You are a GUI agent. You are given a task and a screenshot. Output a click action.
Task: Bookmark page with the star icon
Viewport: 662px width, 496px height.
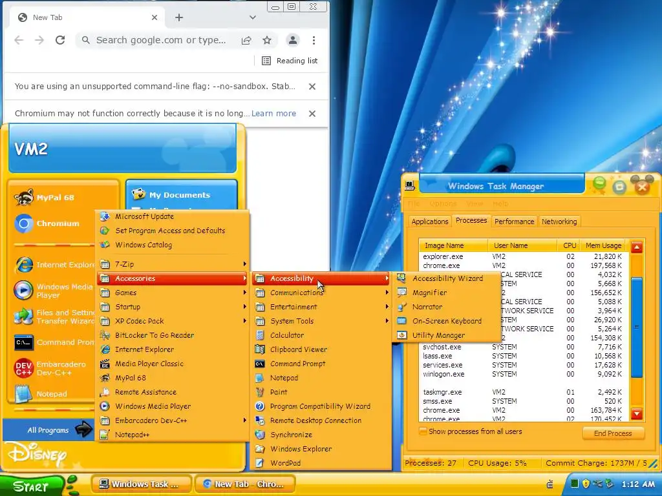(x=267, y=40)
